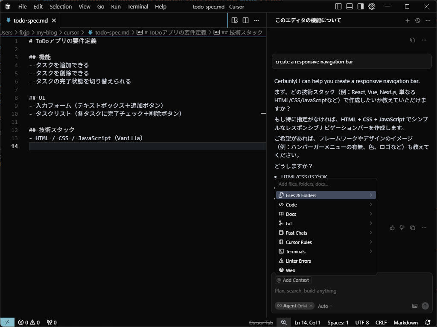Open notifications bell in status bar

[x=428, y=322]
